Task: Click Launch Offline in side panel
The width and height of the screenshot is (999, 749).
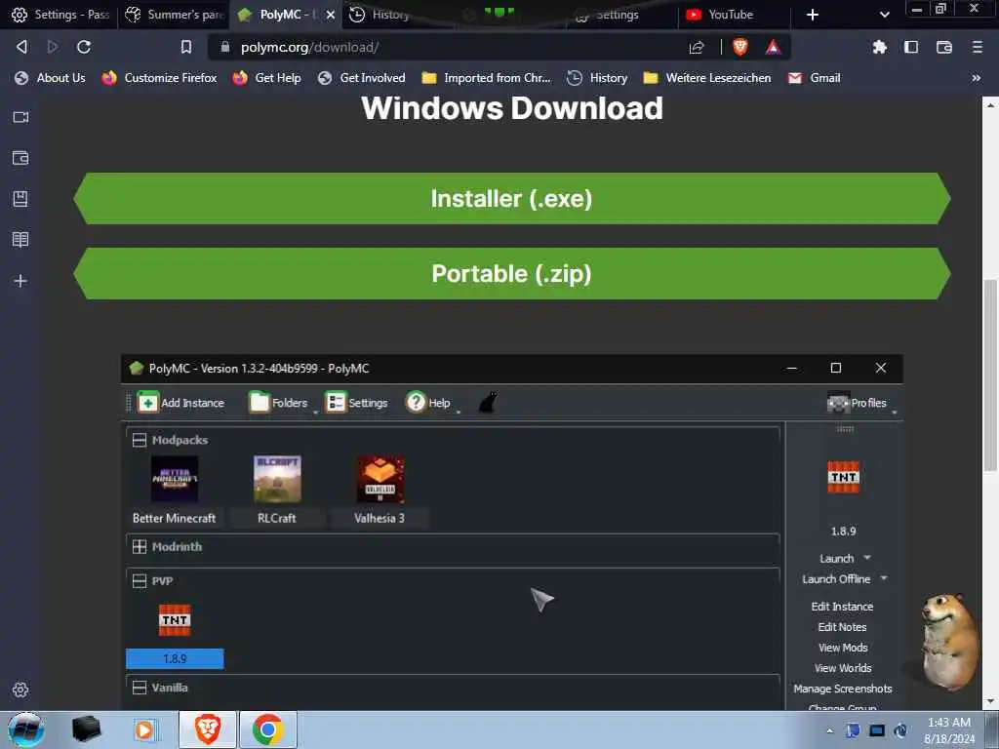Action: coord(836,579)
